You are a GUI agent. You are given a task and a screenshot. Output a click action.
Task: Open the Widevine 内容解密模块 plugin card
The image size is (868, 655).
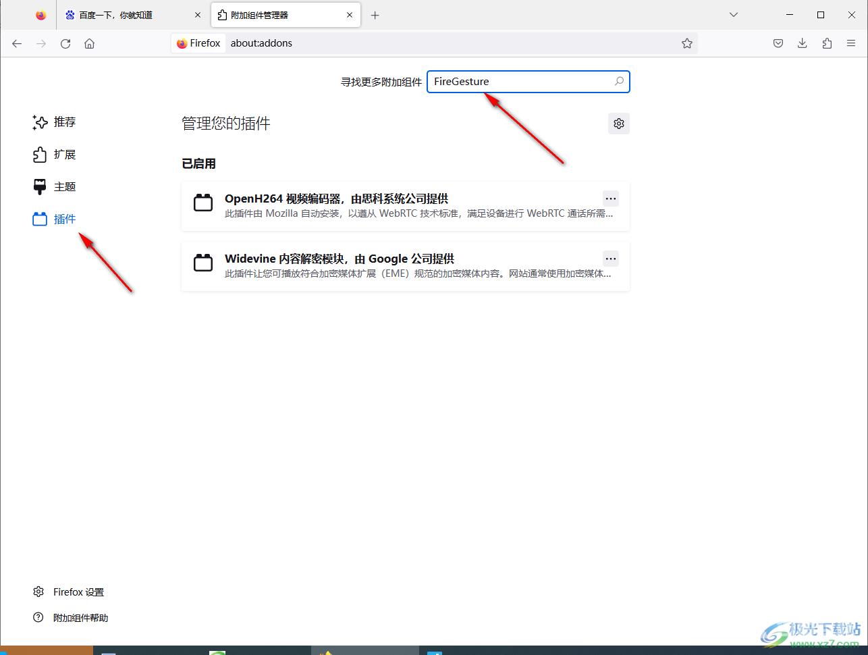(x=406, y=266)
